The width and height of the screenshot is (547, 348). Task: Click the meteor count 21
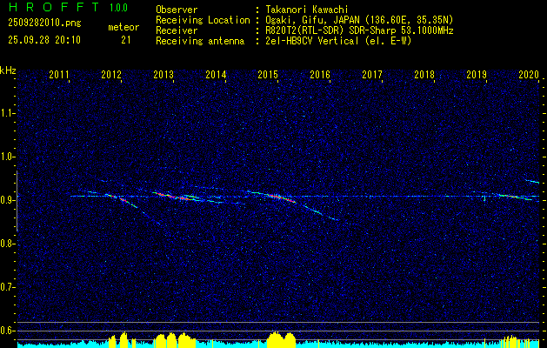(125, 40)
